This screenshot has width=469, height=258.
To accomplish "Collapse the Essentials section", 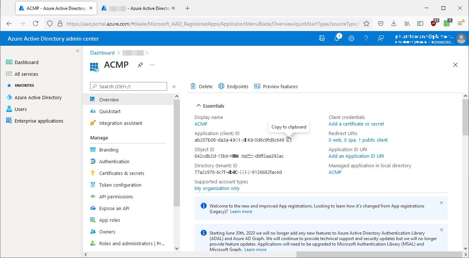I will click(x=198, y=105).
